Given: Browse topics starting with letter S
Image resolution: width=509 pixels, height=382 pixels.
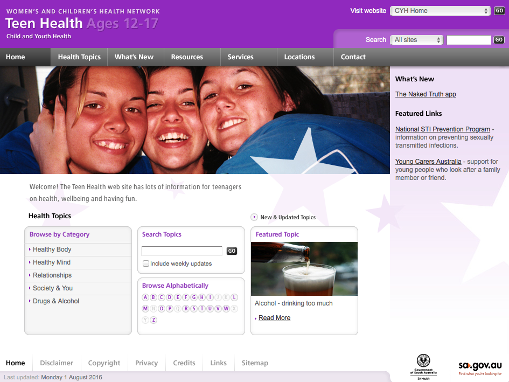Looking at the screenshot, I should tap(194, 309).
